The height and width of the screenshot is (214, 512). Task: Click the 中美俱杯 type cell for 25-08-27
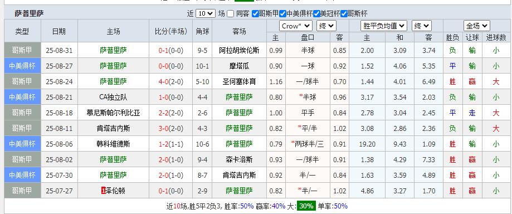click(22, 66)
